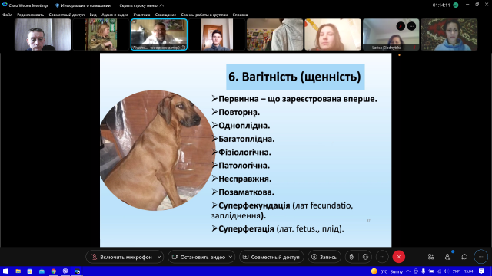Open more options in the meeting controls
Image resolution: width=492 pixels, height=276 pixels.
(x=382, y=257)
